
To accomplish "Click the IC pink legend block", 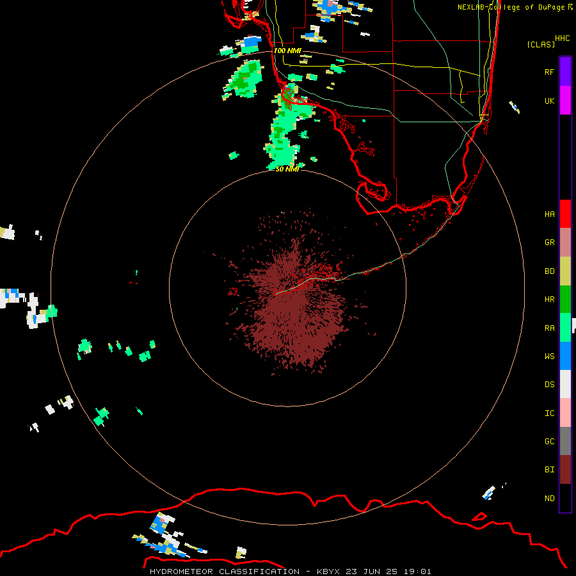I will [x=565, y=413].
